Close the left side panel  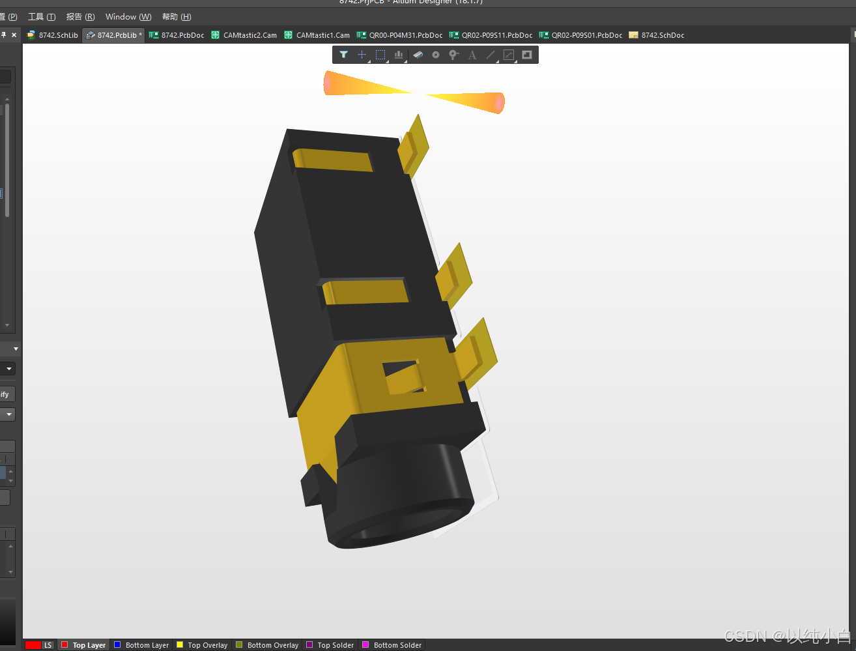[x=14, y=35]
